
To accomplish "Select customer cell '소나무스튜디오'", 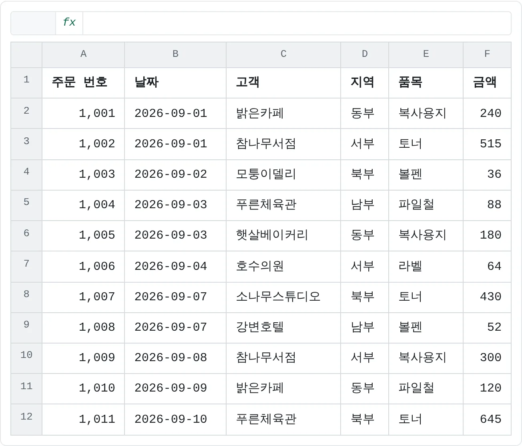I will [283, 297].
